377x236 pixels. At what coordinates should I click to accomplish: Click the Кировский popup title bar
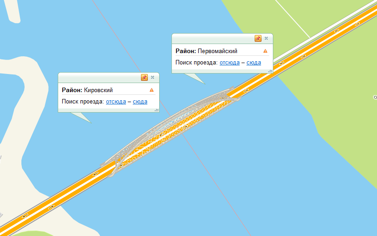100,78
